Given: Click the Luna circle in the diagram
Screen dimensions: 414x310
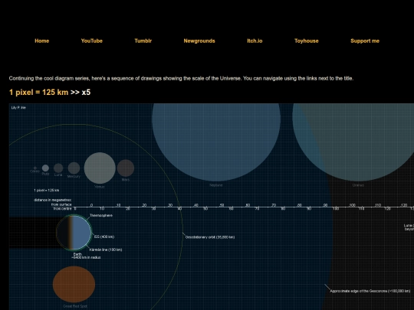Looking at the screenshot, I should (58, 168).
